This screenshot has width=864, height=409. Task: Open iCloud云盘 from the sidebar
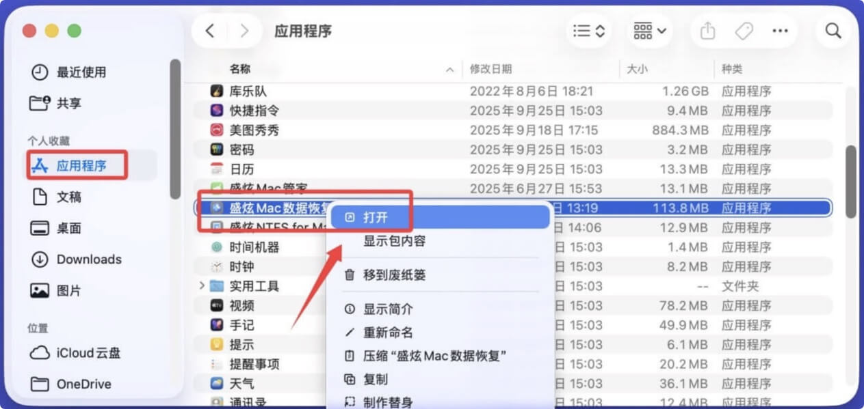[71, 353]
